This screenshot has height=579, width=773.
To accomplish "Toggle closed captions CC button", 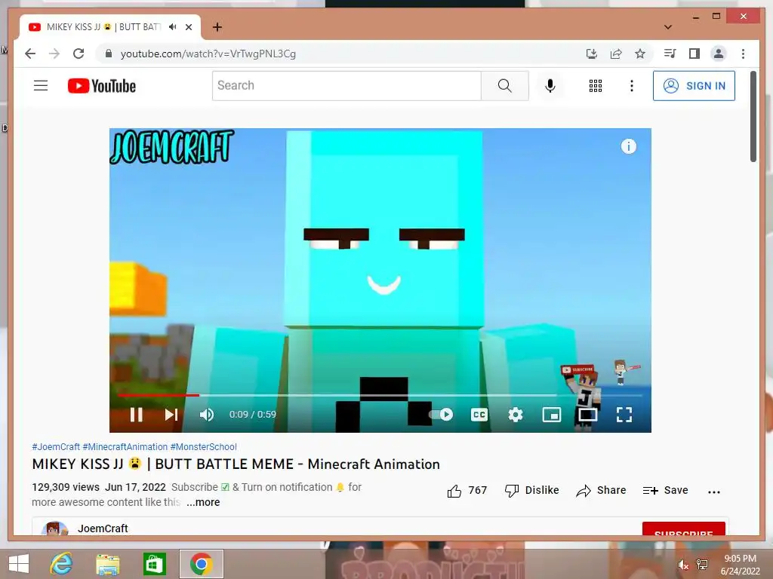I will point(479,415).
